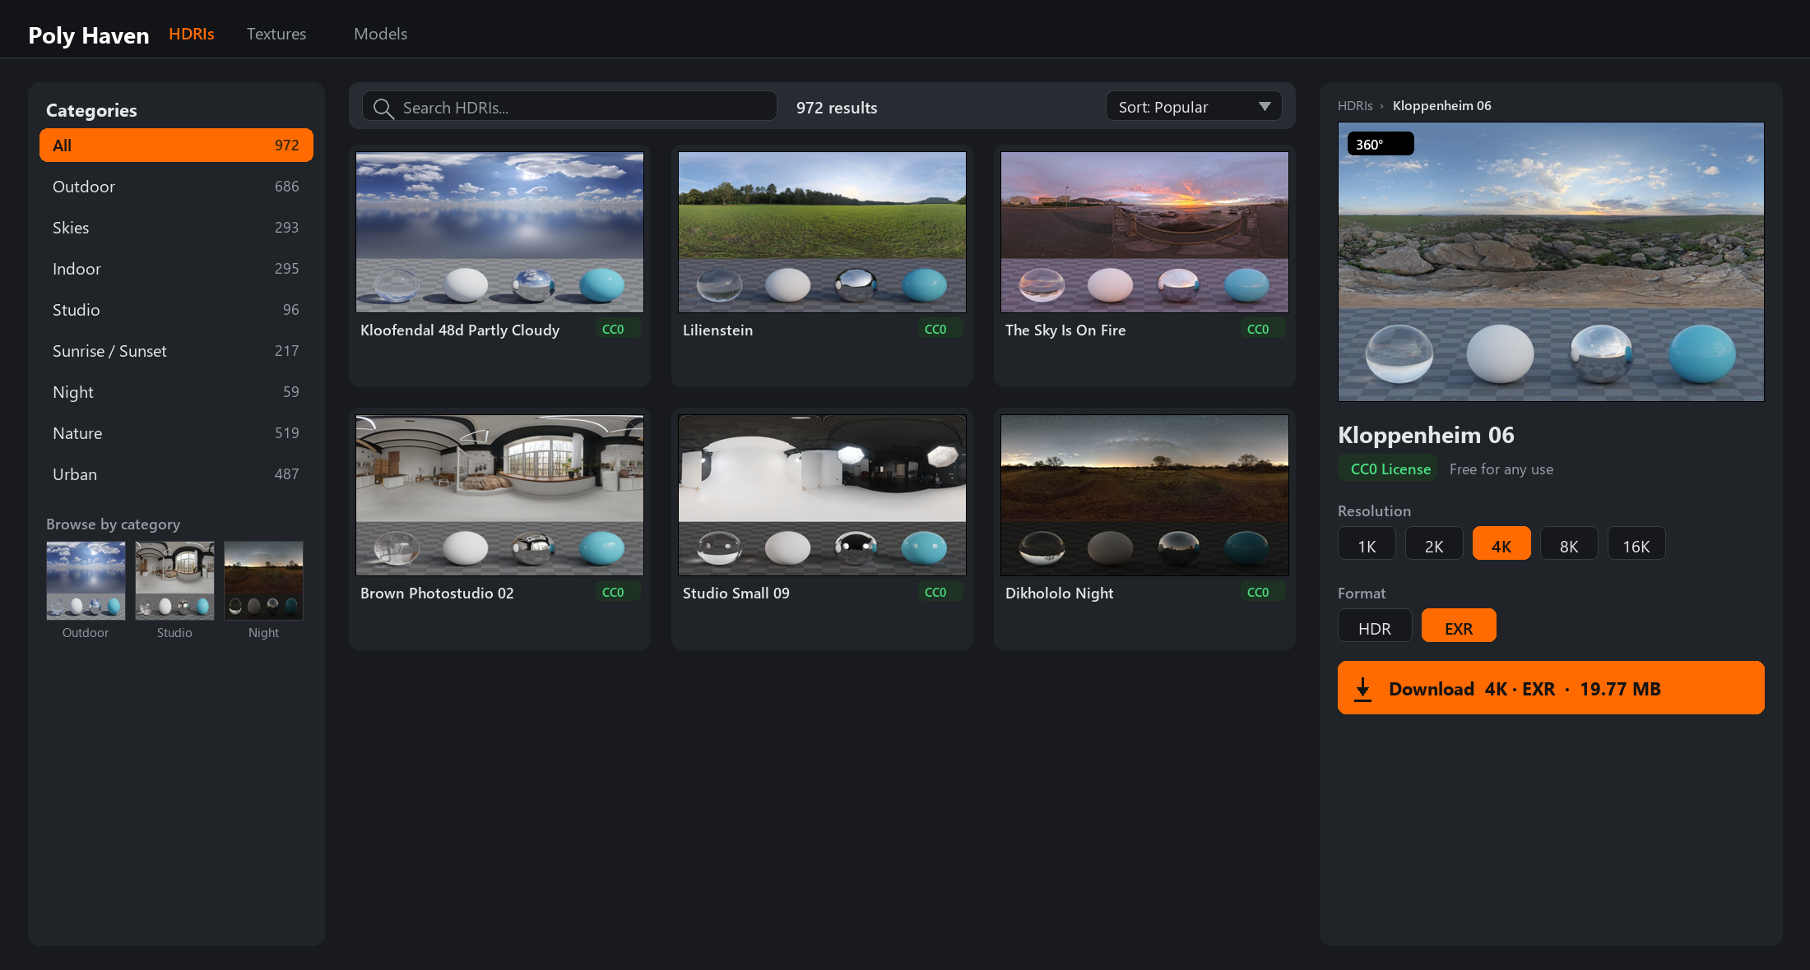Browse Outdoor category thumbnail
1810x970 pixels.
tap(86, 580)
